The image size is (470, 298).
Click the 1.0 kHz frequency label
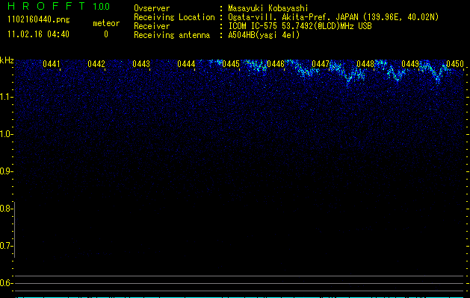pos(7,134)
